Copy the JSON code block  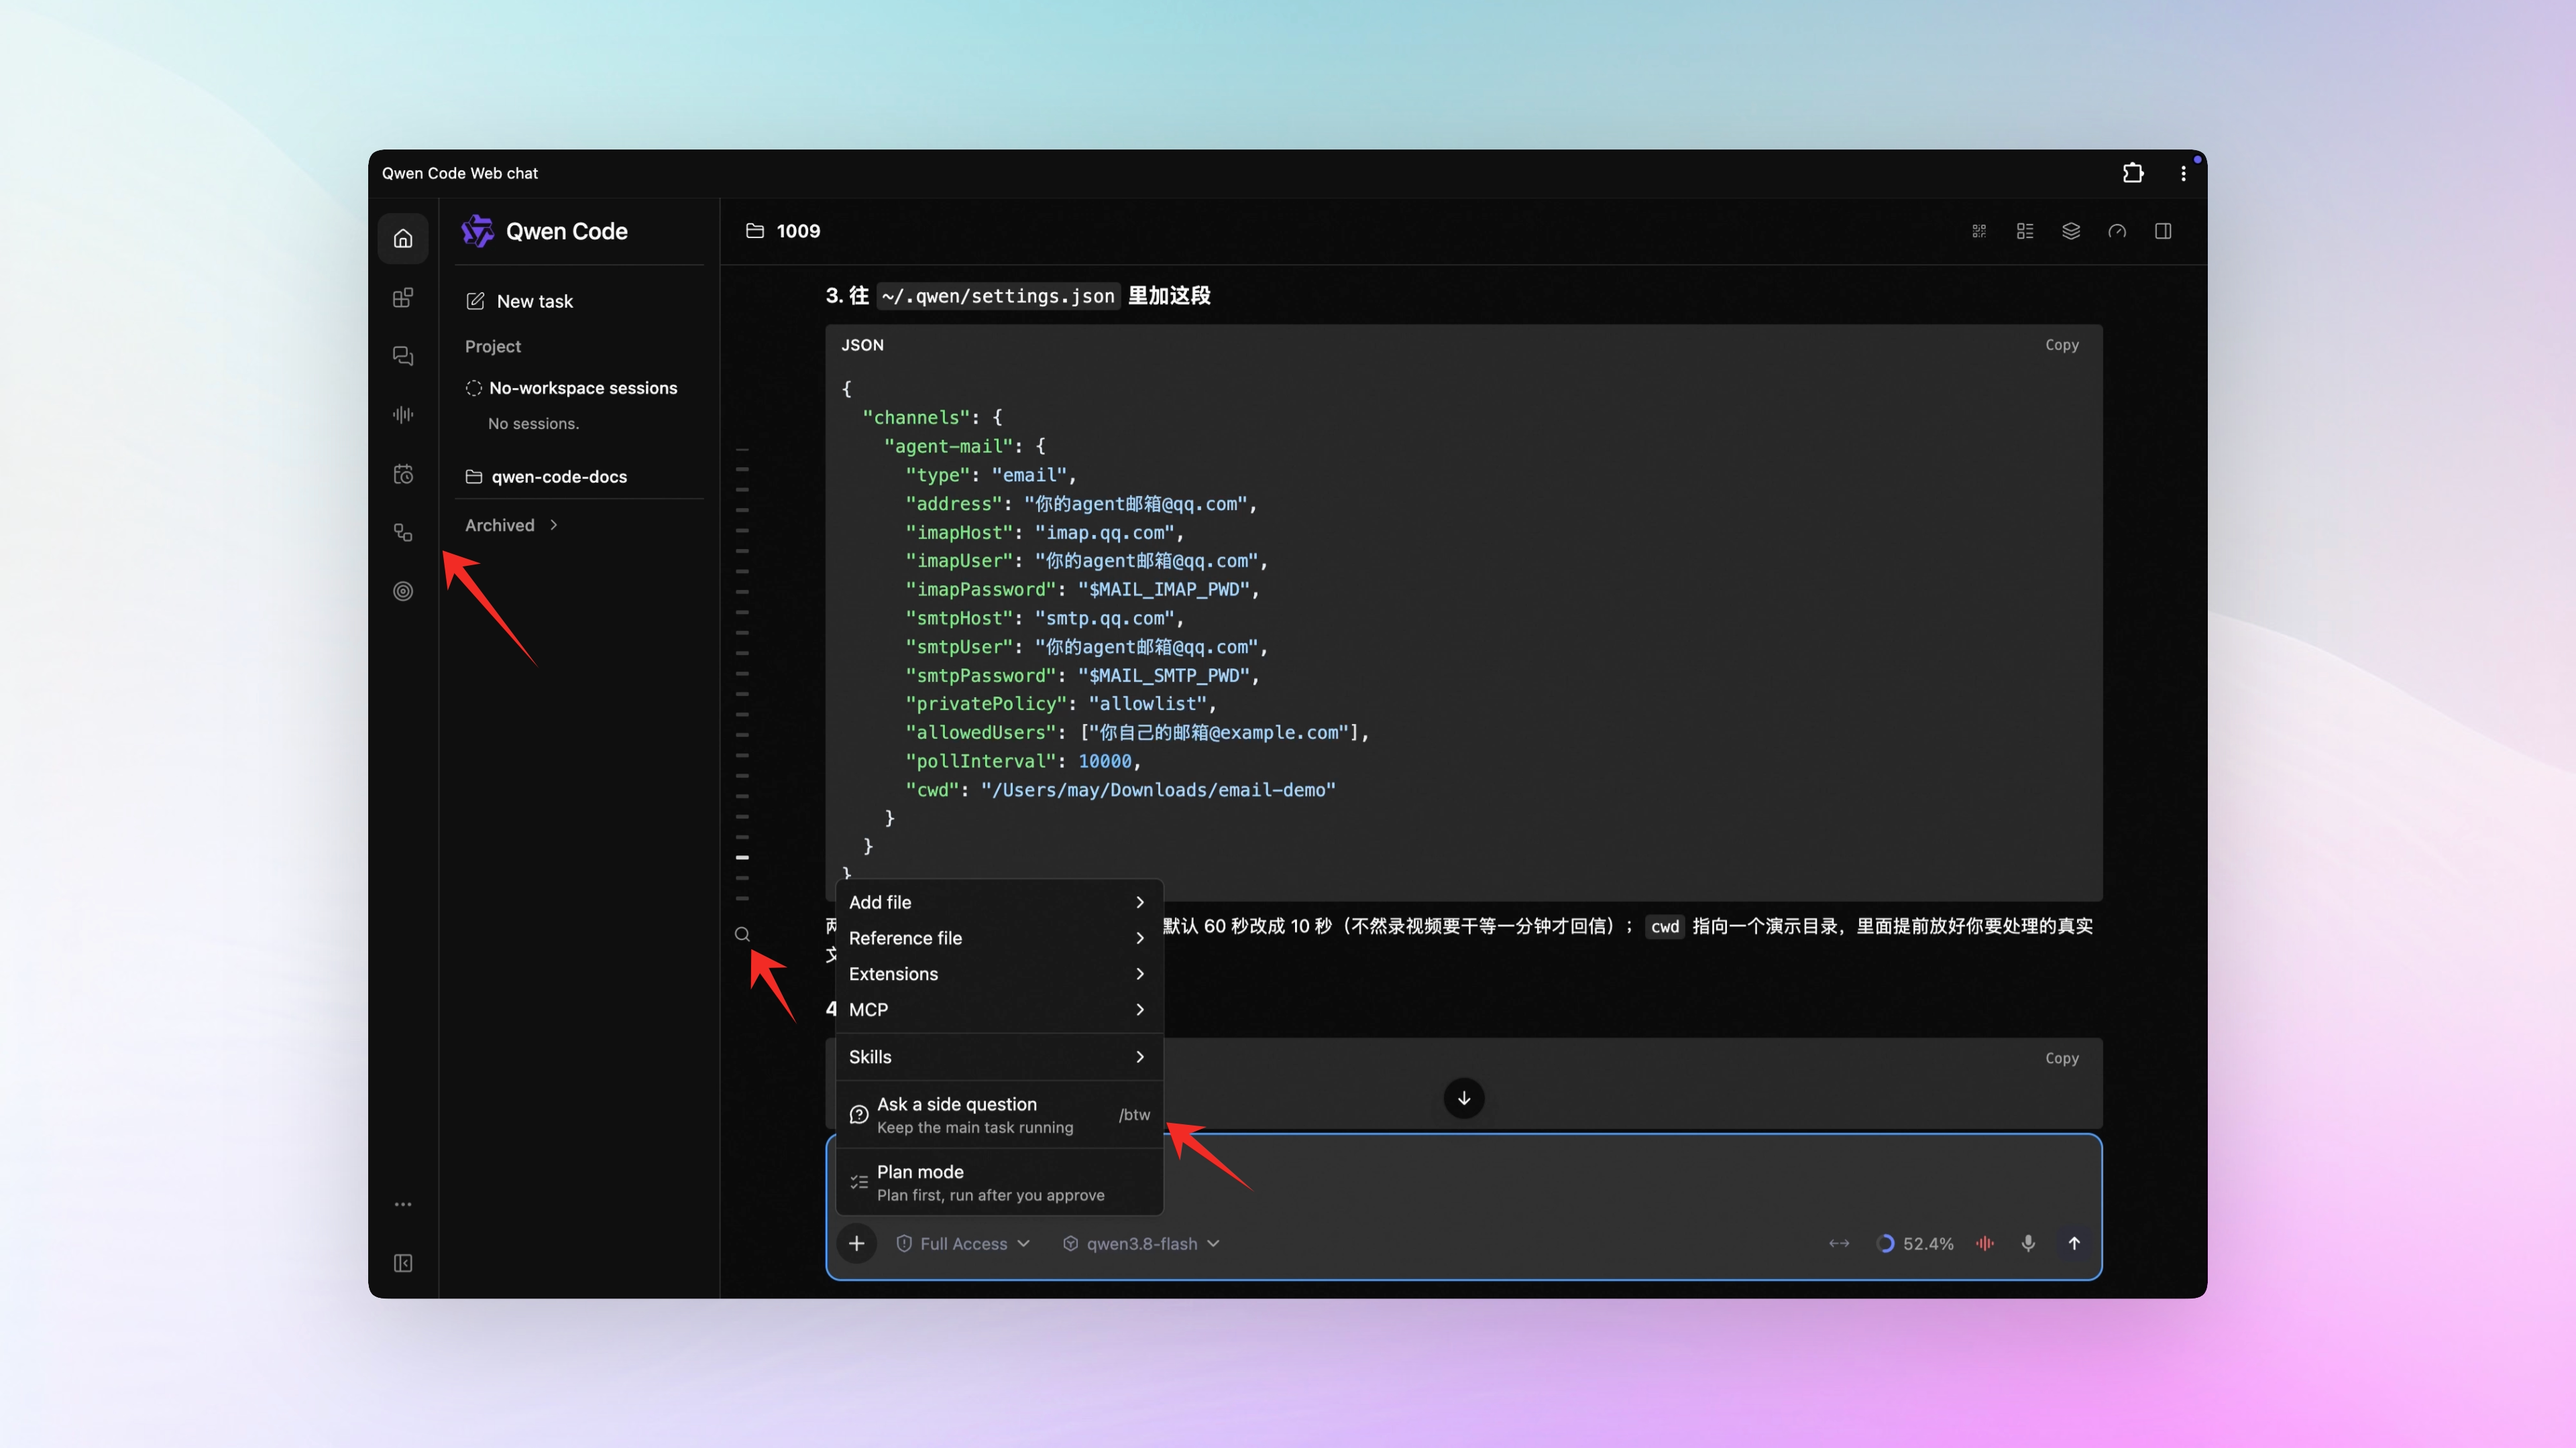click(2061, 345)
